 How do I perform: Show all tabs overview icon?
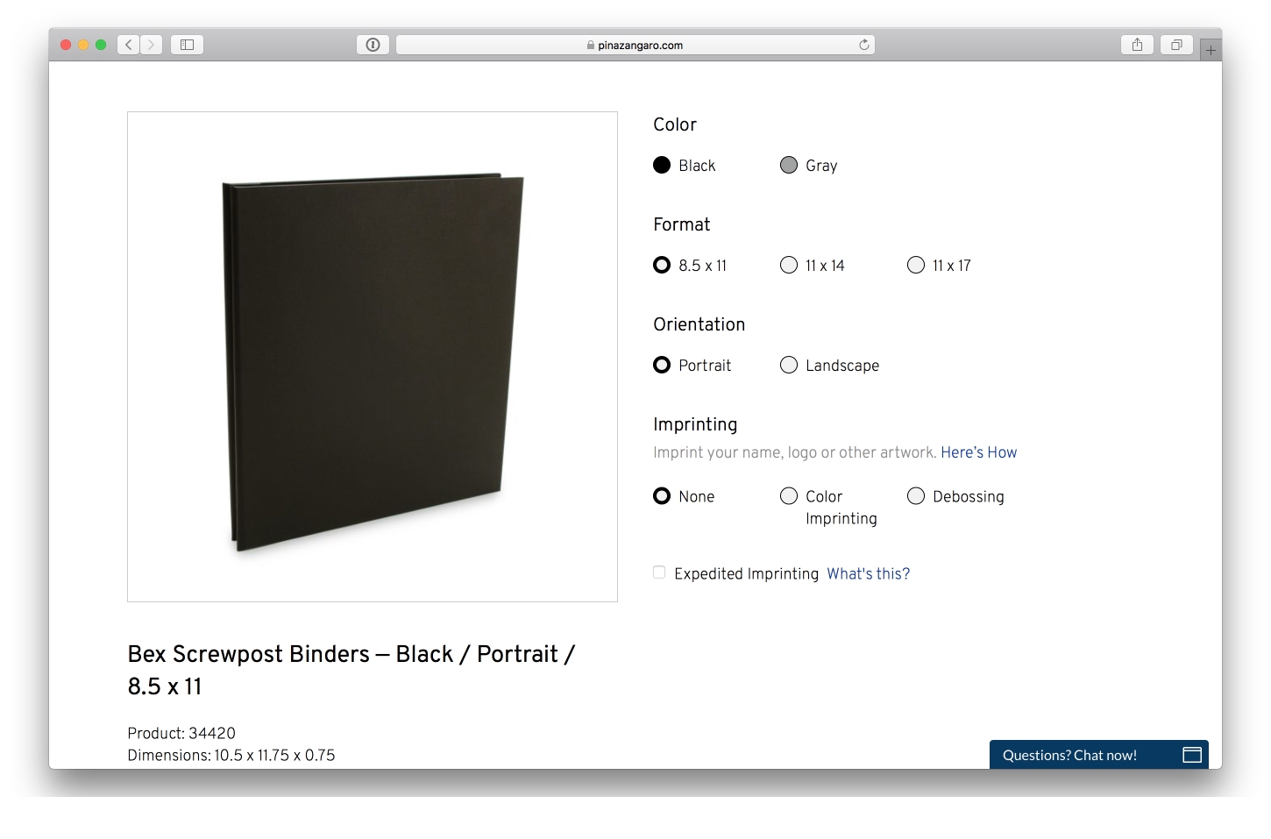[x=1176, y=45]
